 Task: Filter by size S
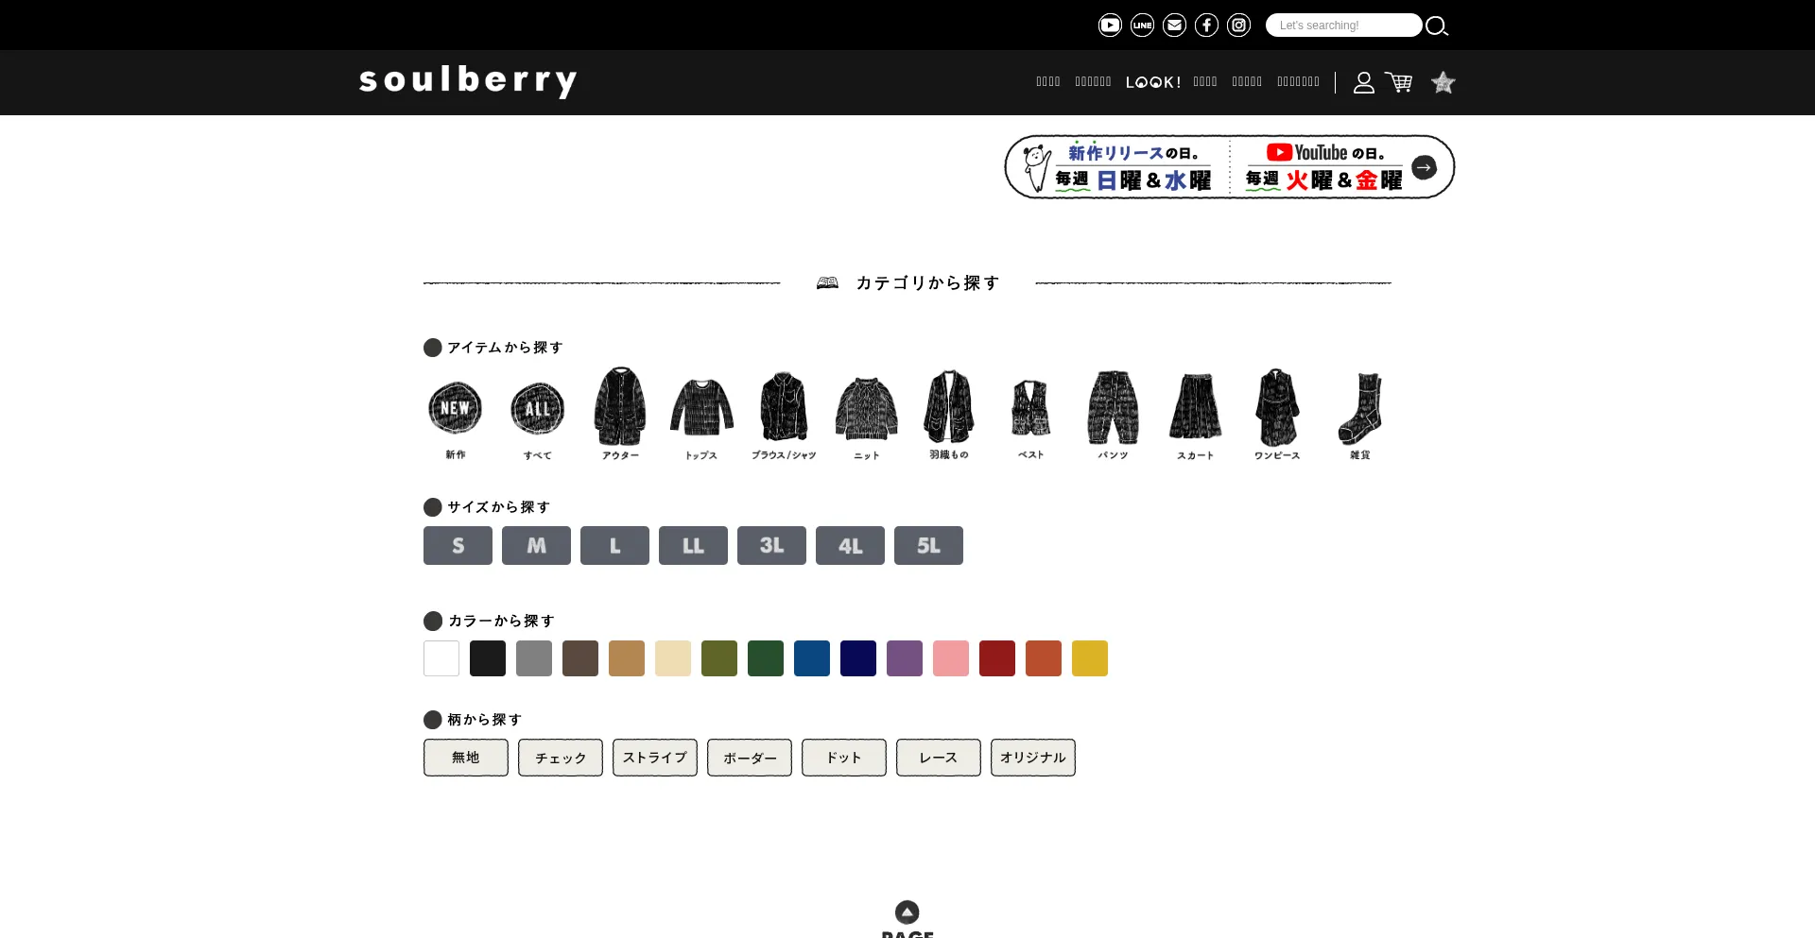(458, 546)
